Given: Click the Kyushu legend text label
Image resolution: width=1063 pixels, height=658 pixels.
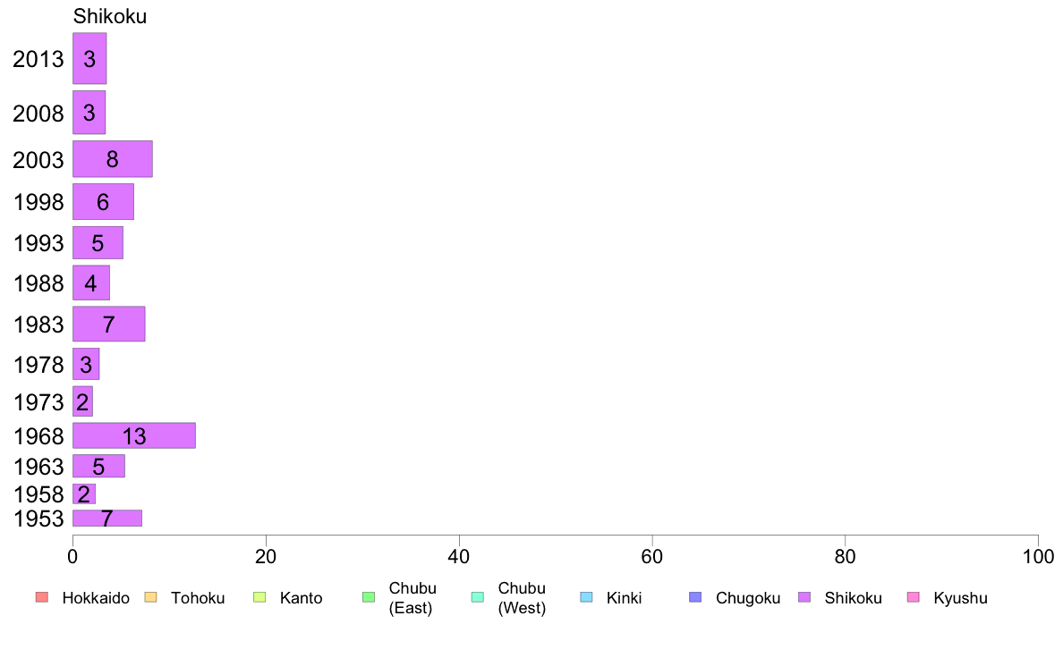Looking at the screenshot, I should [960, 598].
